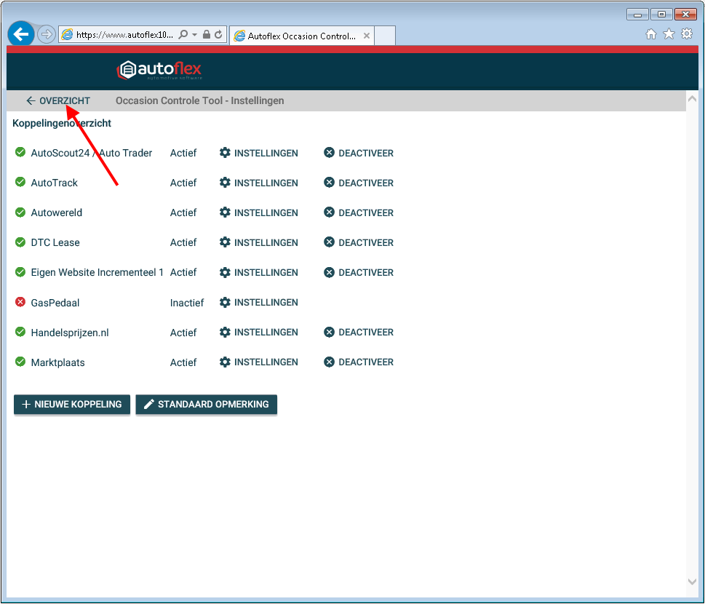Image resolution: width=705 pixels, height=604 pixels.
Task: Focus the browser address bar
Action: (124, 35)
